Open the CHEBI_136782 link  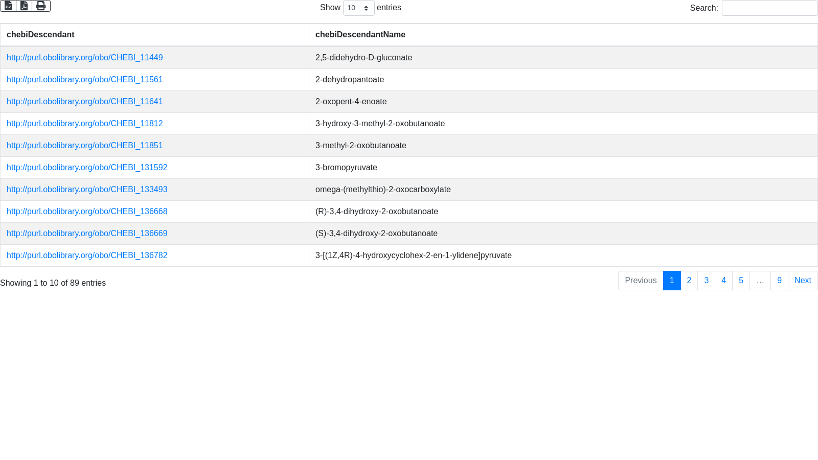tap(87, 256)
